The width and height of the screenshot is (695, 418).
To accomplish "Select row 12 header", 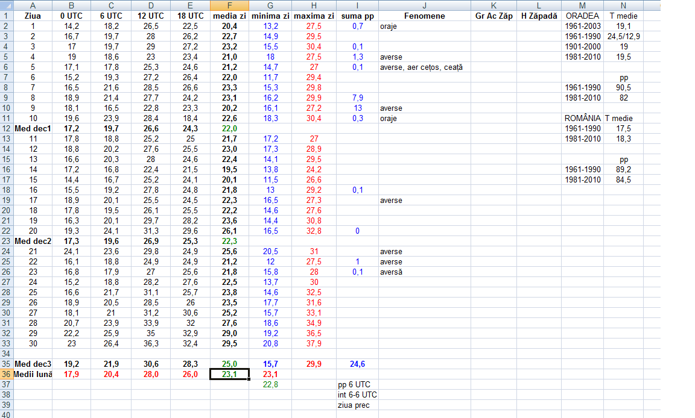I will tap(6, 129).
